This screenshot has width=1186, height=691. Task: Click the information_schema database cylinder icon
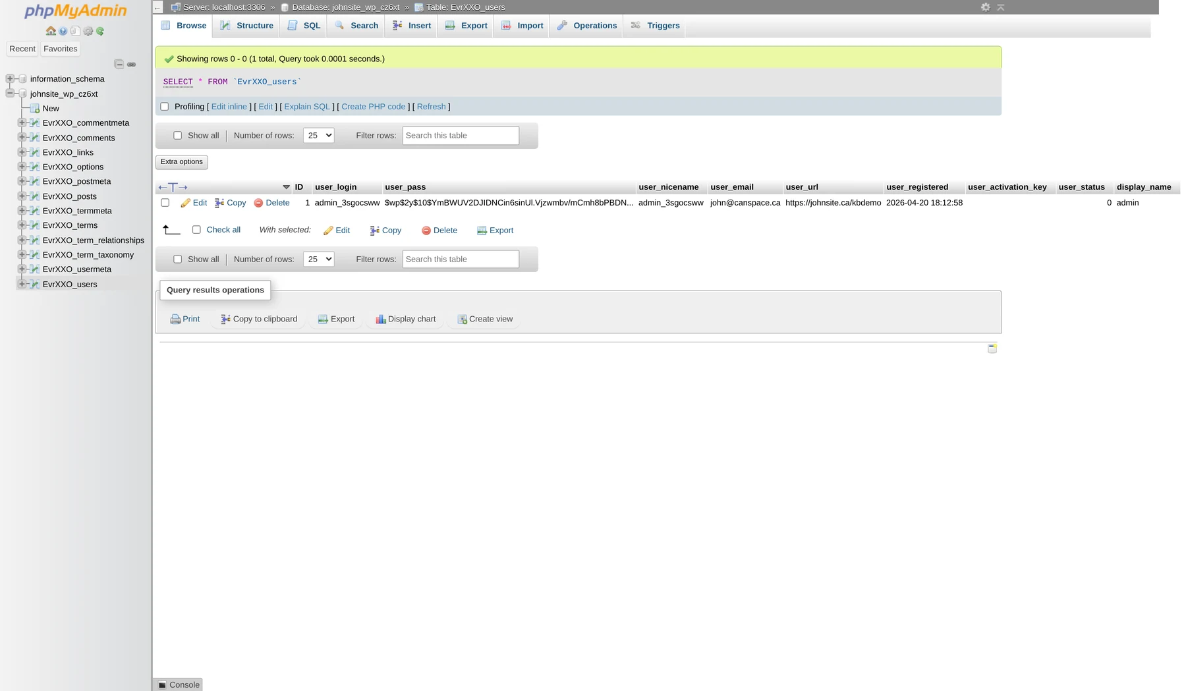click(22, 79)
